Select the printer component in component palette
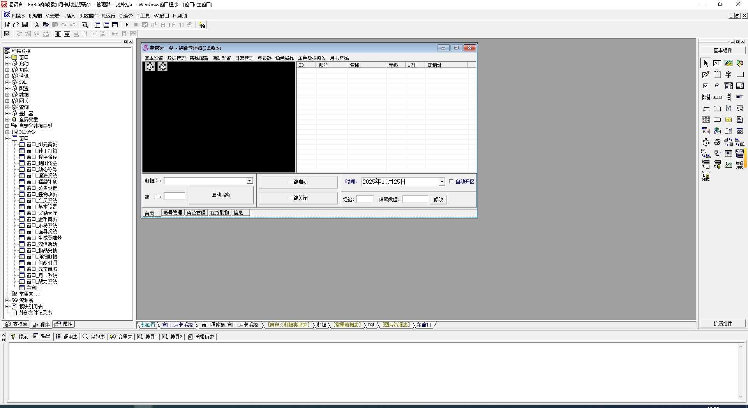 [717, 142]
